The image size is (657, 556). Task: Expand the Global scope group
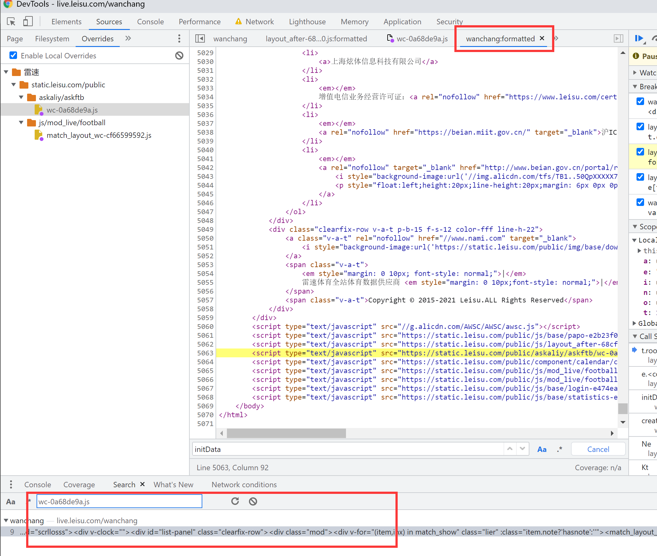635,323
